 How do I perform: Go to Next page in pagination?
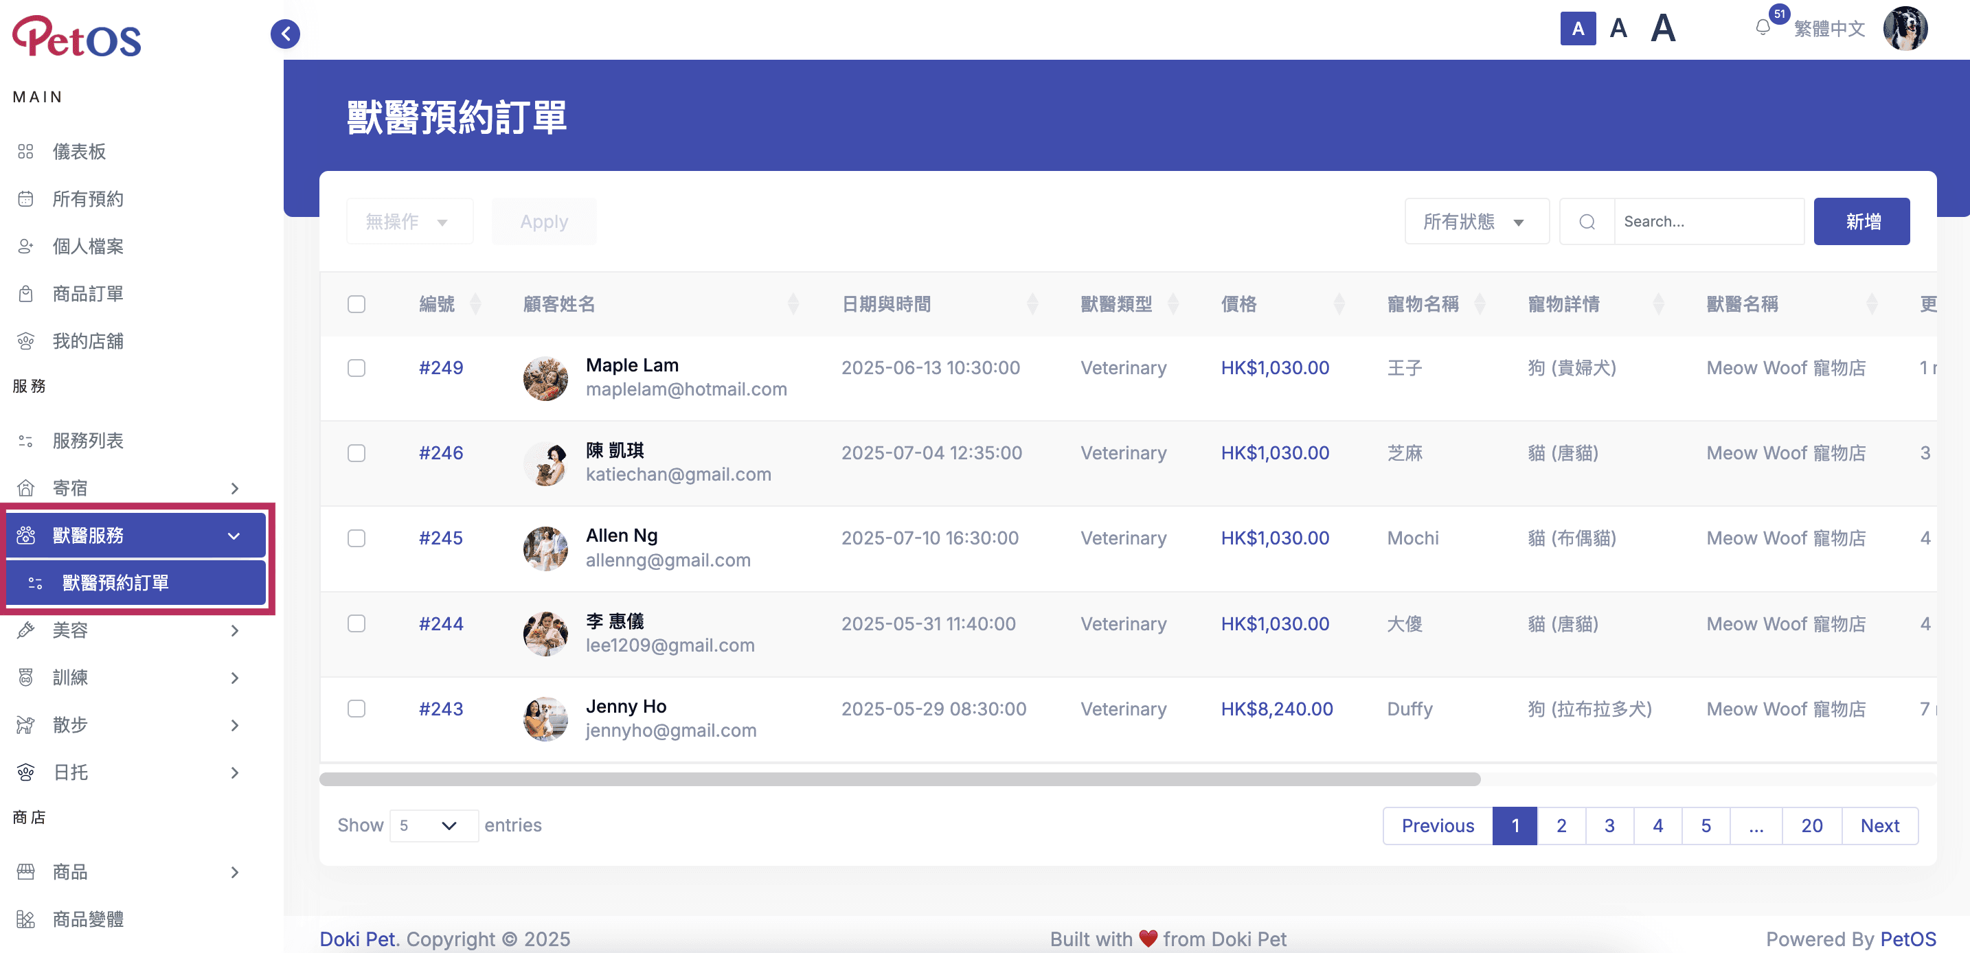point(1880,825)
